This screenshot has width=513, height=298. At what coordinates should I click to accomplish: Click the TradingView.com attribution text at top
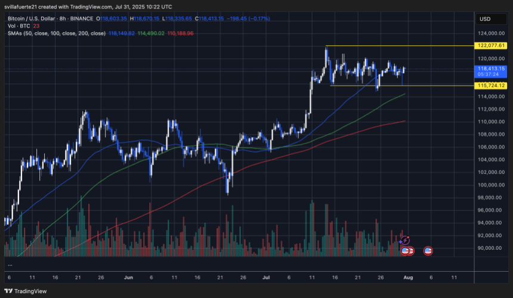click(81, 6)
